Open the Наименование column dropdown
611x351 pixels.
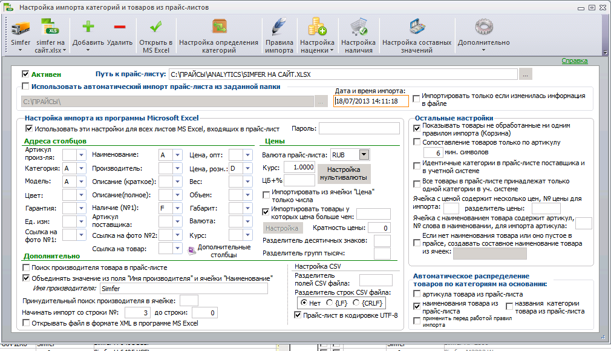point(177,155)
